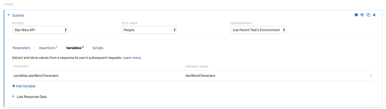Follow the Learn more link
The height and width of the screenshot is (109, 386).
(131, 57)
